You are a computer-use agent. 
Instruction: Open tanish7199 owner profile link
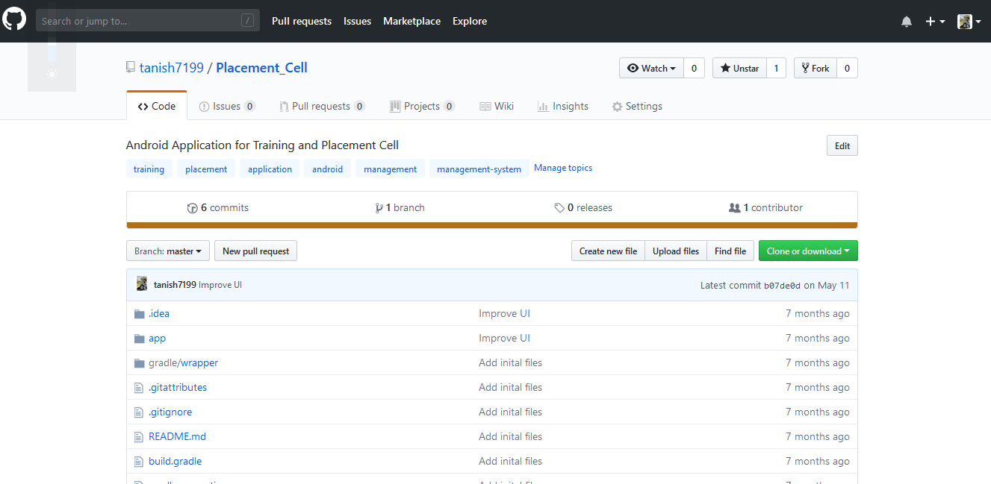(172, 68)
